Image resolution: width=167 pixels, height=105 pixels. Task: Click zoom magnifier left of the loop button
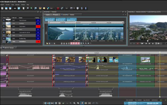click(78, 103)
